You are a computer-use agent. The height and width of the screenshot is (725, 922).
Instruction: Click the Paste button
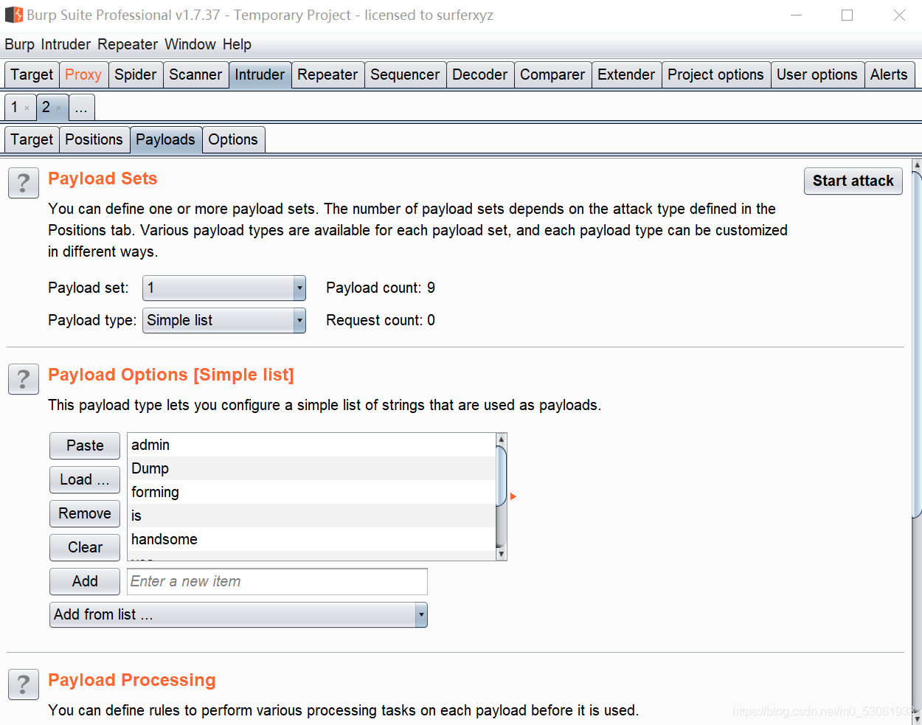point(85,445)
